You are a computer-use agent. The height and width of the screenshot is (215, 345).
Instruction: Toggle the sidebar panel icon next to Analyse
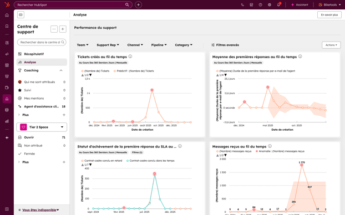21,15
